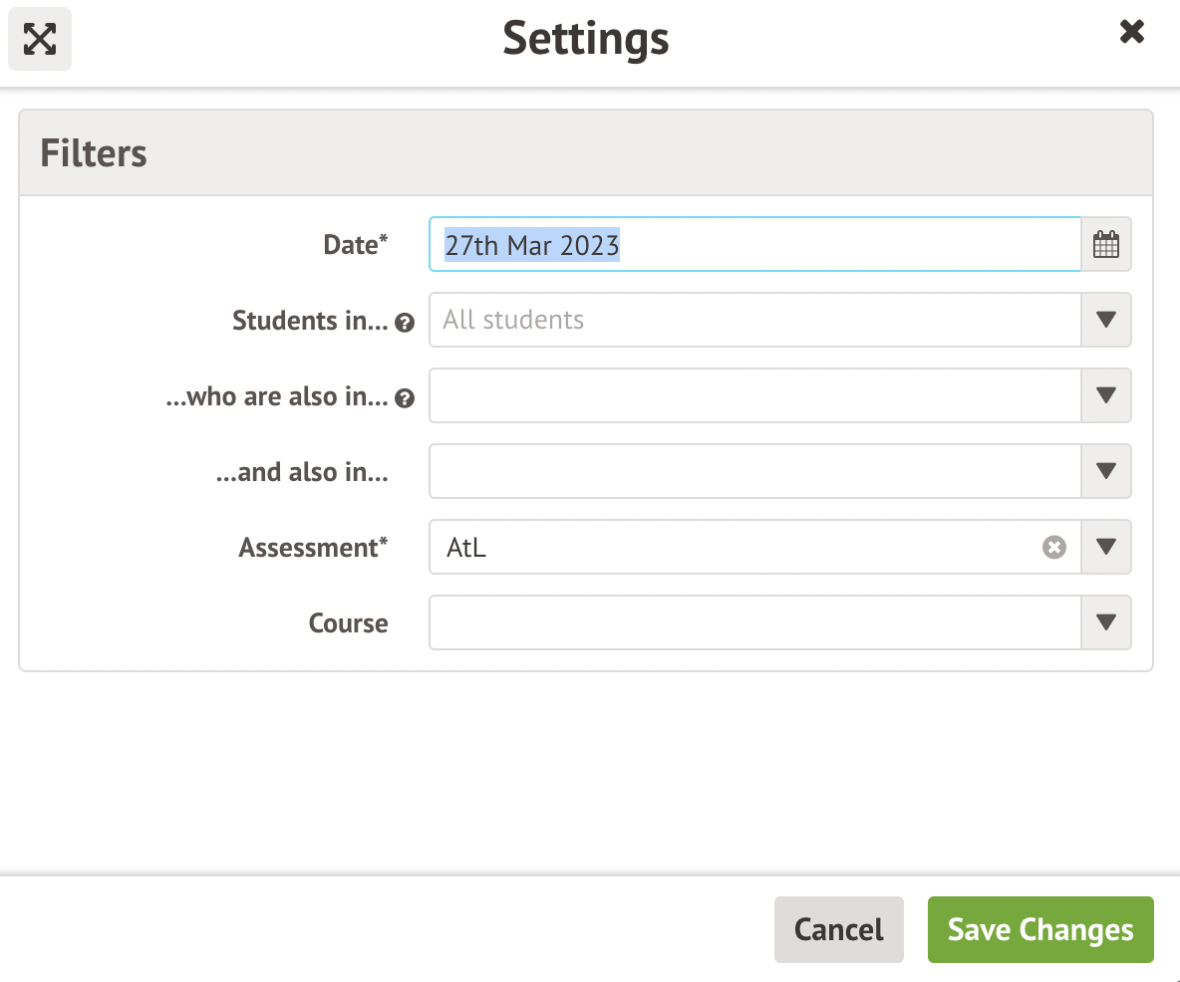Click the Assessment field containing AtL
The height and width of the screenshot is (982, 1180).
pos(734,547)
